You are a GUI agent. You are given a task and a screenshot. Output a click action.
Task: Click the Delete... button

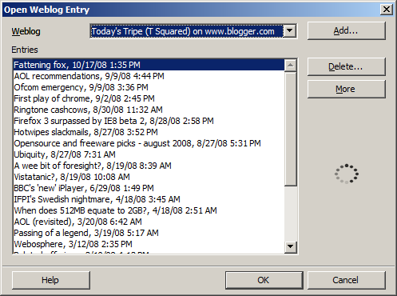(347, 66)
